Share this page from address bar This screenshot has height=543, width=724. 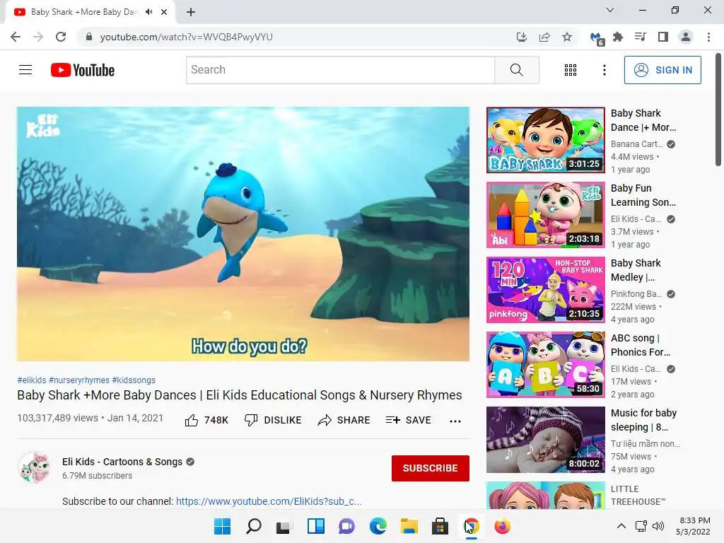tap(544, 37)
